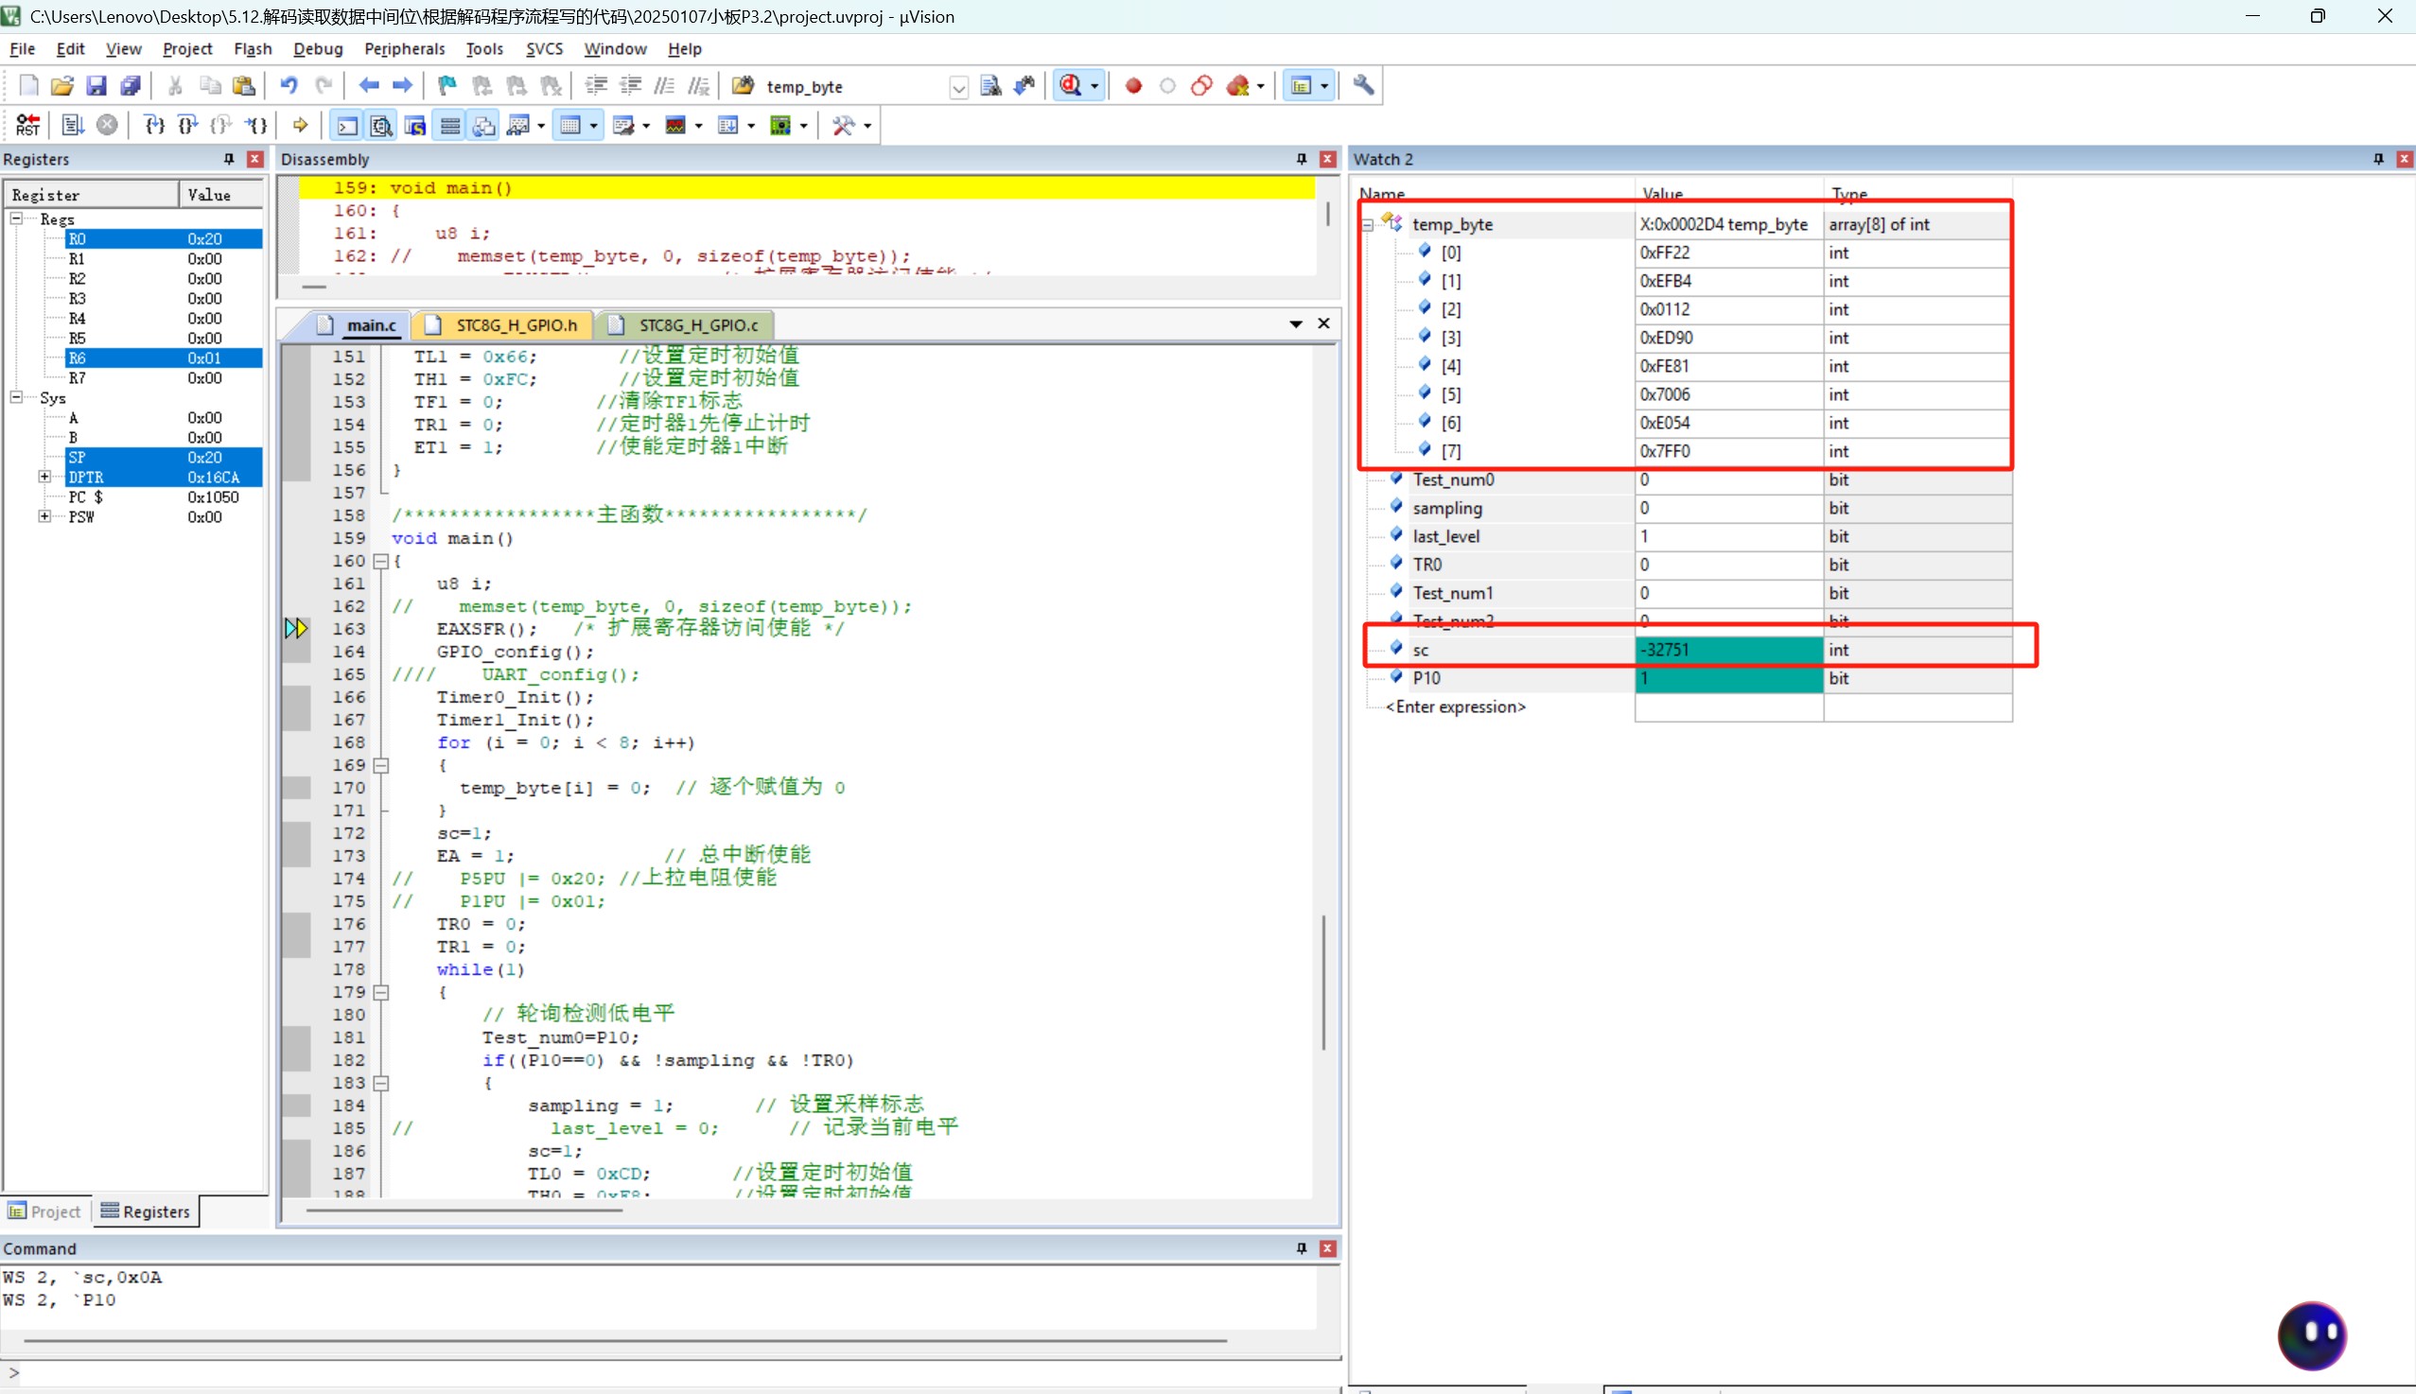Pin the Watch 2 panel
Viewport: 2416px width, 1394px height.
click(2379, 159)
